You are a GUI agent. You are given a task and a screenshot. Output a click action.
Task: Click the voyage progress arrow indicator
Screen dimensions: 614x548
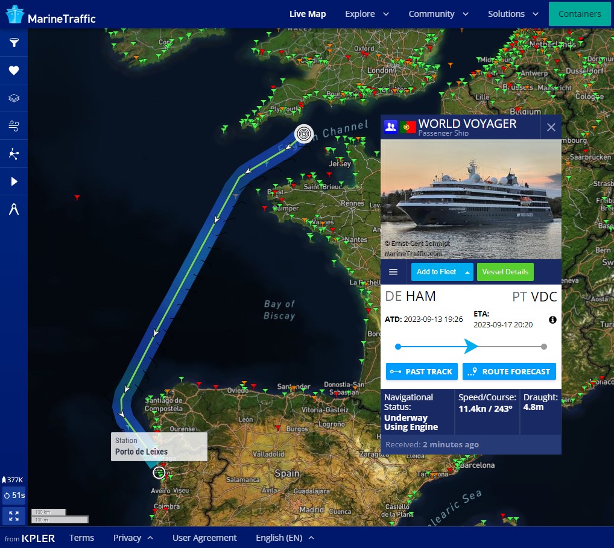(470, 346)
